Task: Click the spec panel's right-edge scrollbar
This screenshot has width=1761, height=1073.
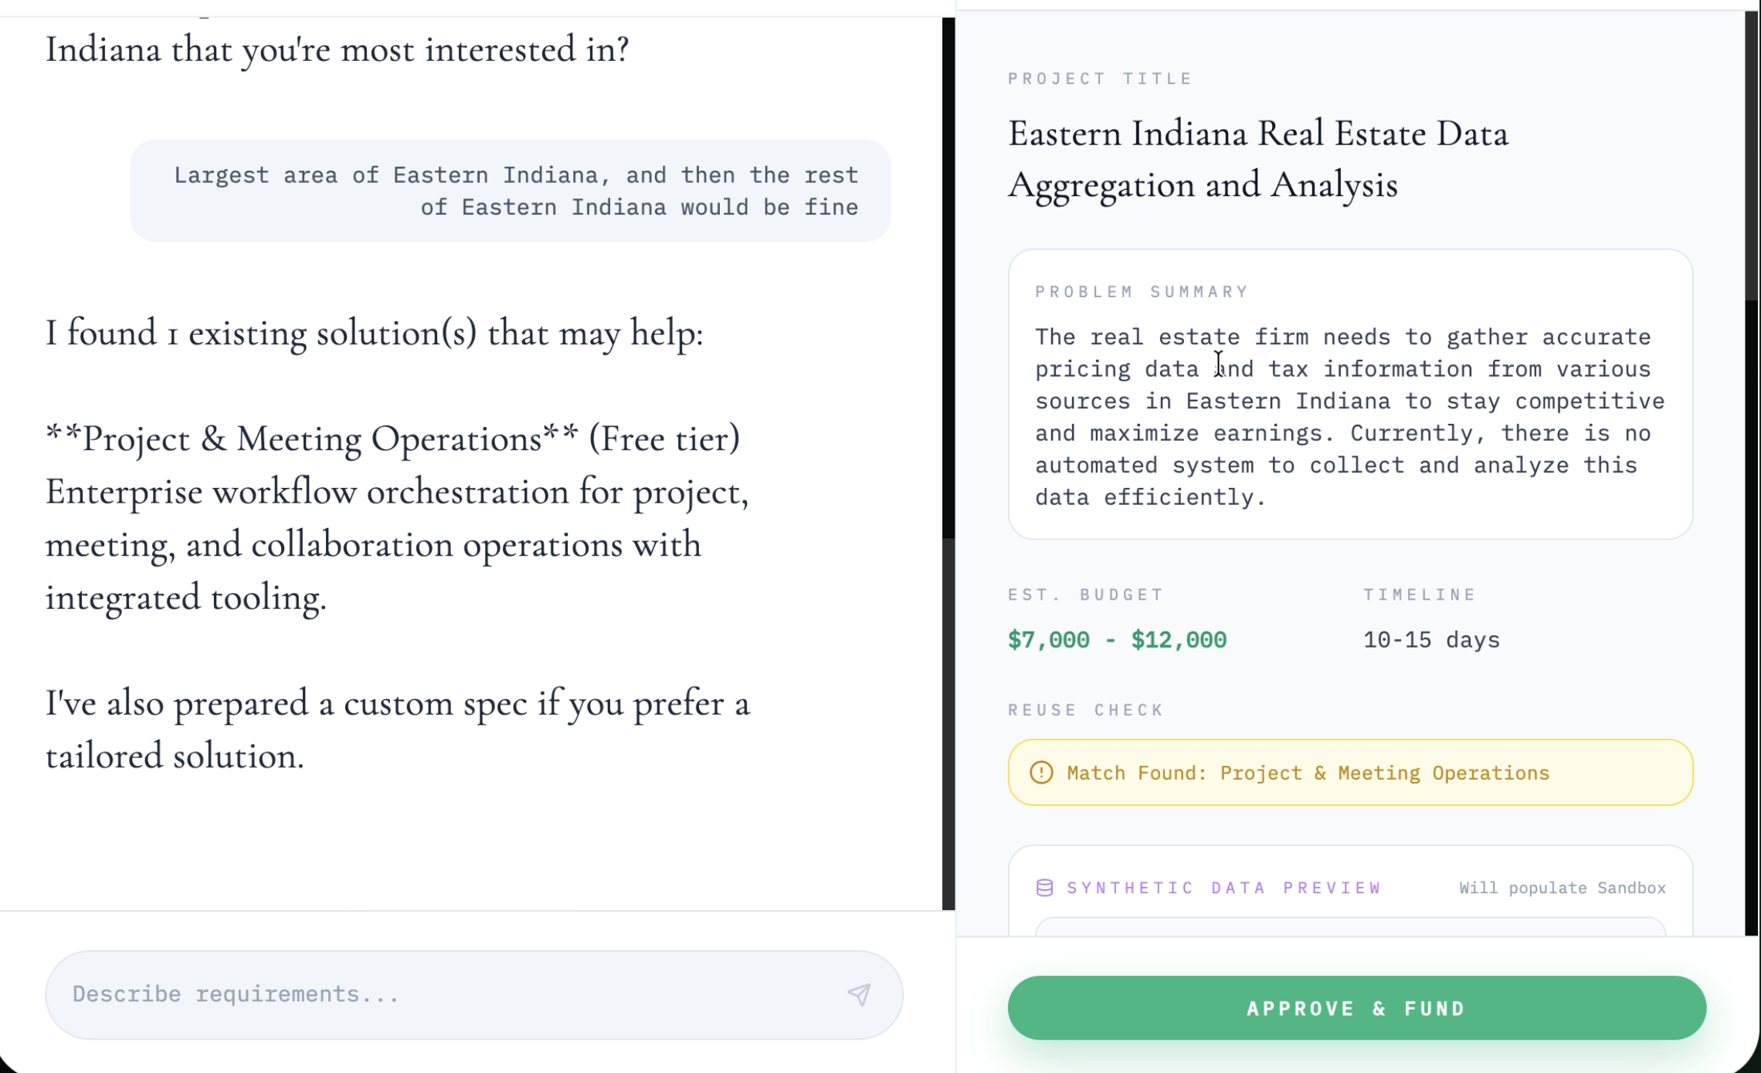Action: 1752,154
